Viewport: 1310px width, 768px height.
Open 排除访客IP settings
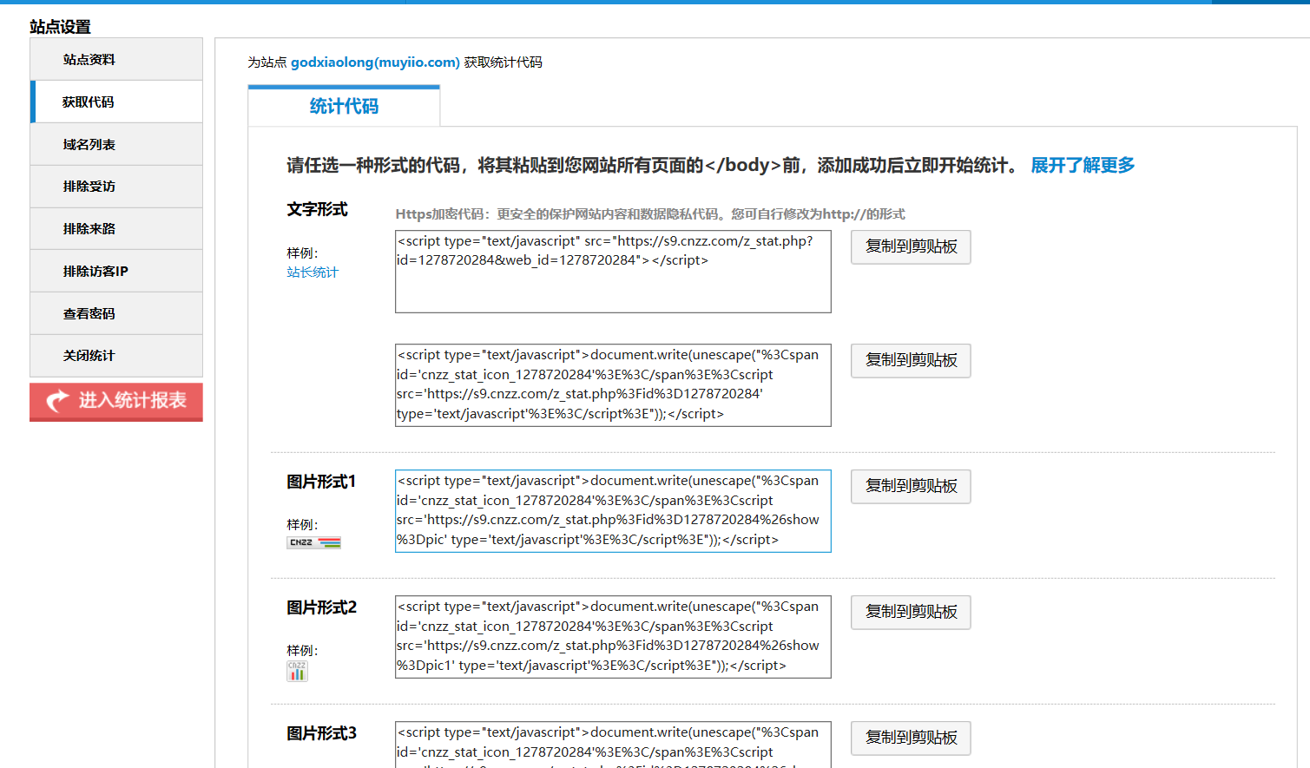point(116,271)
